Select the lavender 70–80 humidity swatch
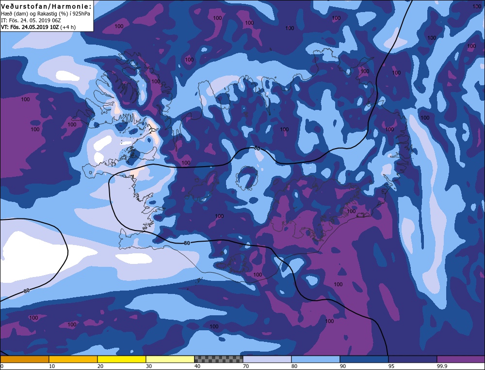The image size is (485, 370). (267, 359)
